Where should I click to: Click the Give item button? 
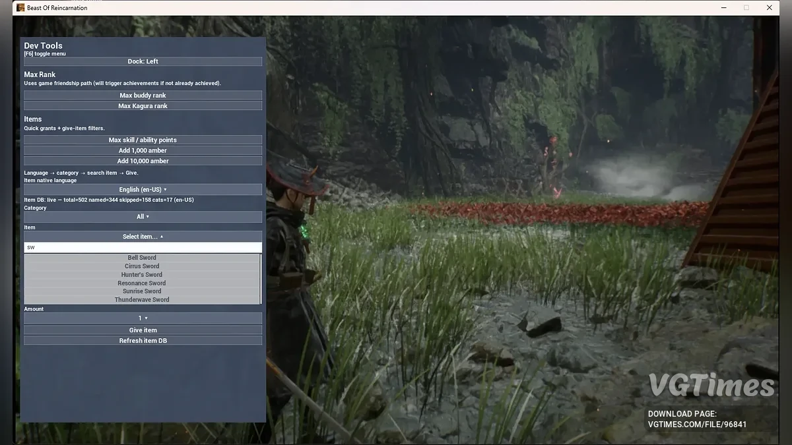point(143,330)
